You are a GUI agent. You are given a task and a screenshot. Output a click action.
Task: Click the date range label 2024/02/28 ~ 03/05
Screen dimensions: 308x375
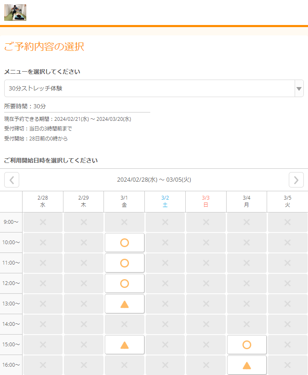tap(154, 180)
